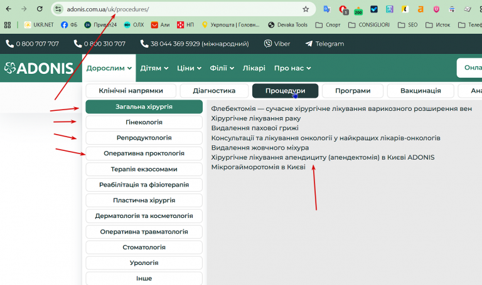482x285 pixels.
Task: Open Видалення жовчного міхура link
Action: 260,148
